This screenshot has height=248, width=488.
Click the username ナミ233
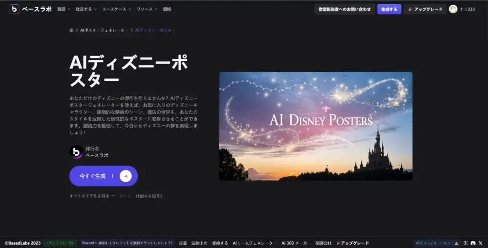pyautogui.click(x=468, y=10)
